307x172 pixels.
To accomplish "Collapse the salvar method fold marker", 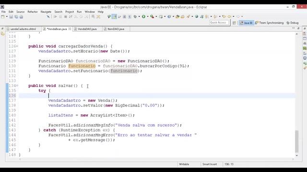I will (x=17, y=86).
